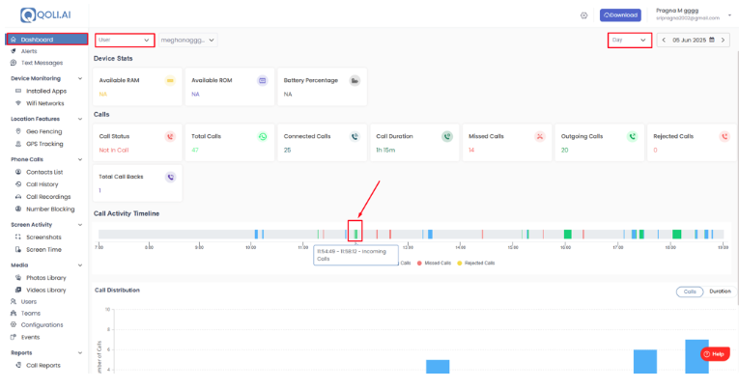Go to Teams in the sidebar
739x389 pixels.
[x=30, y=313]
